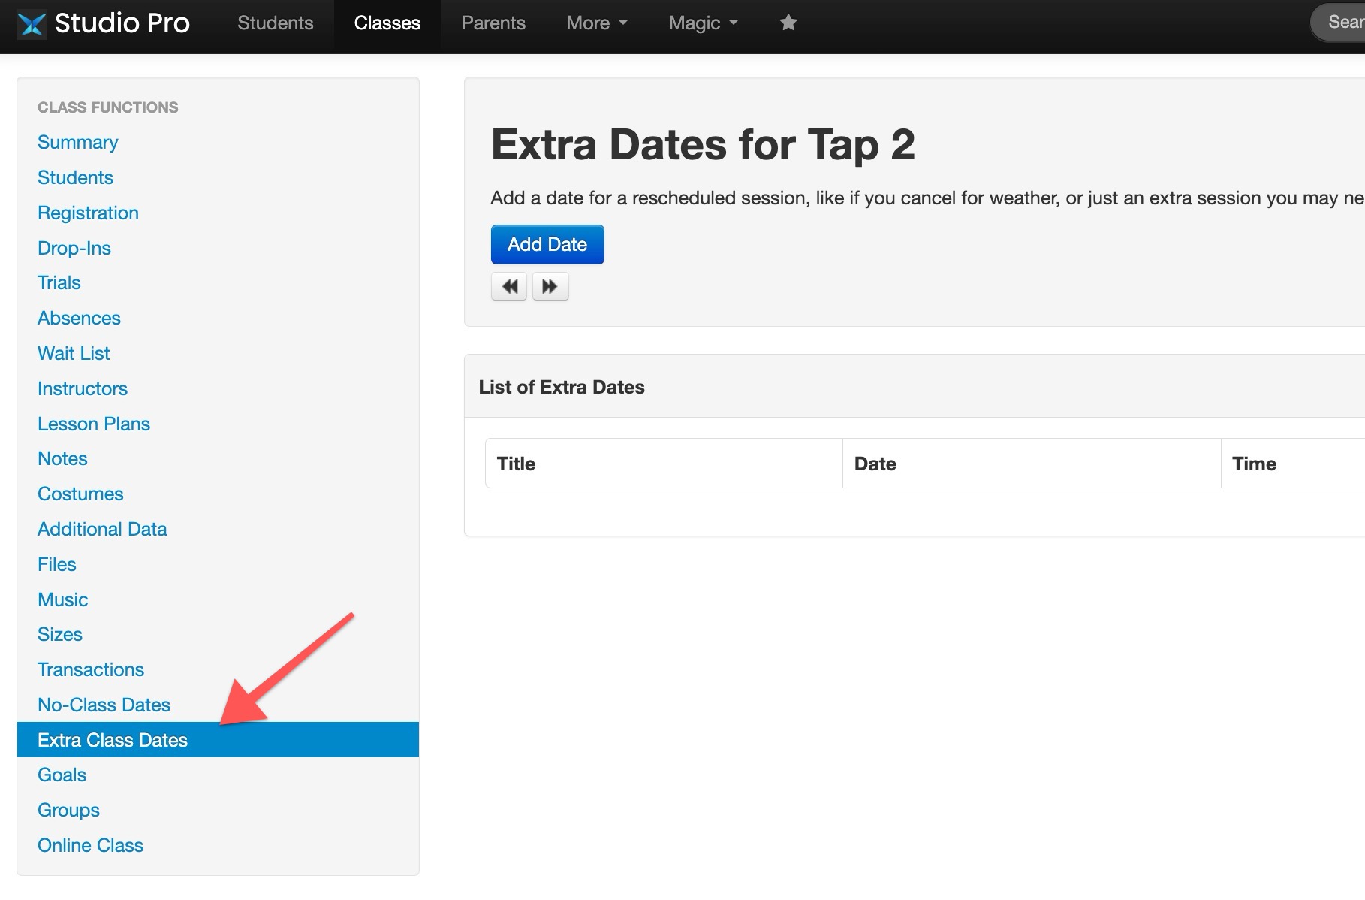1365x900 pixels.
Task: Go to previous class with rewind arrows
Action: (509, 286)
